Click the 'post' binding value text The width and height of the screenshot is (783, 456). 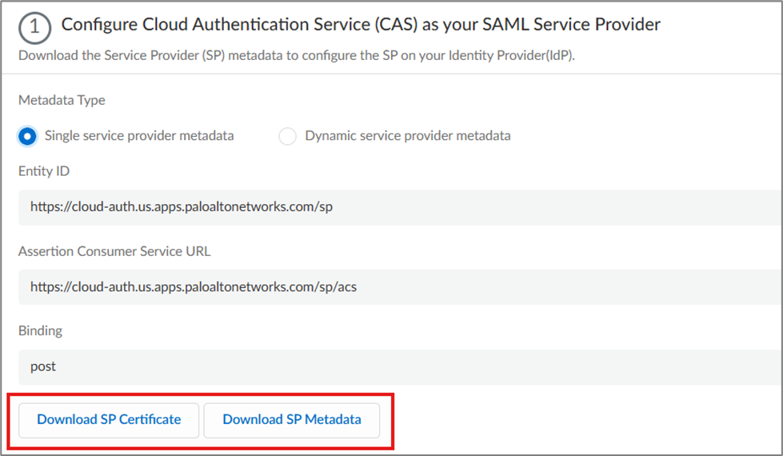click(43, 366)
